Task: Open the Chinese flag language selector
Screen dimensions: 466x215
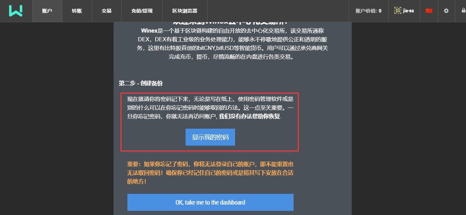Action: point(429,11)
